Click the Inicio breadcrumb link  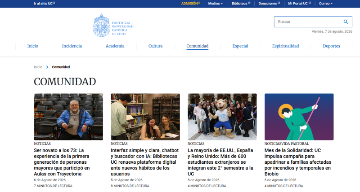click(x=38, y=67)
